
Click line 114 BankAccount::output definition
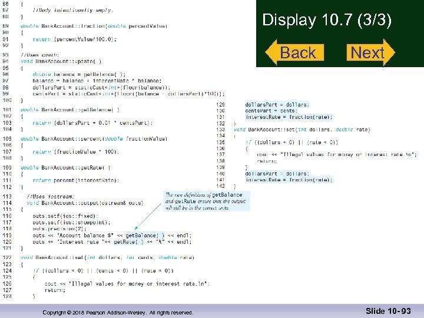(x=85, y=203)
